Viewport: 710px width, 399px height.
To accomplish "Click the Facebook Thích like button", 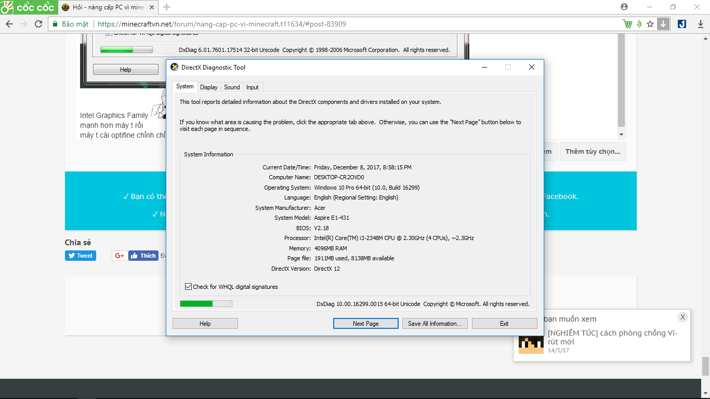I will 143,256.
